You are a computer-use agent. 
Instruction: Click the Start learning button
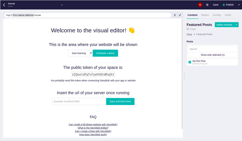tap(79, 53)
